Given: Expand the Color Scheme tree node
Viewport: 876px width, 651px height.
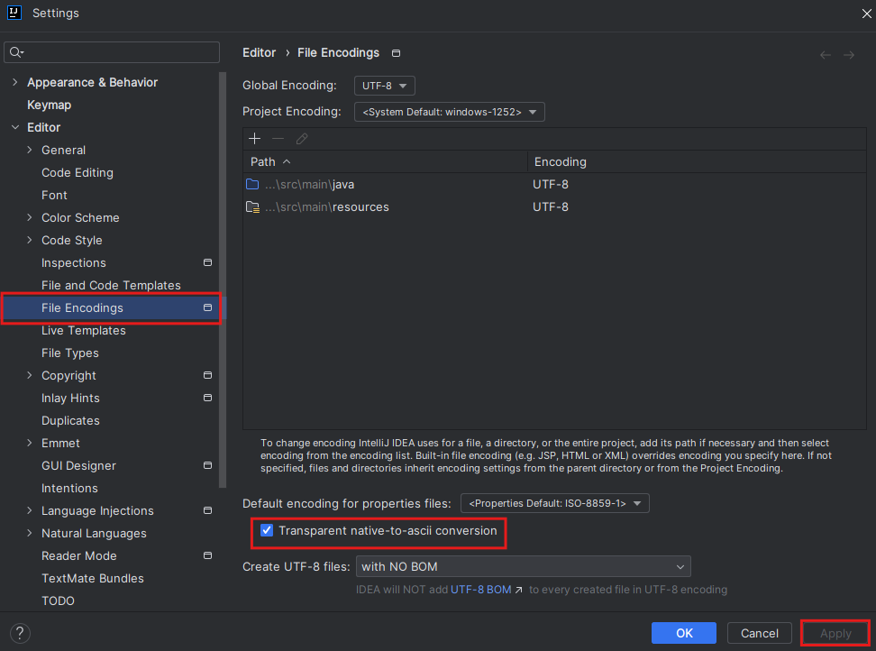Looking at the screenshot, I should coord(30,218).
